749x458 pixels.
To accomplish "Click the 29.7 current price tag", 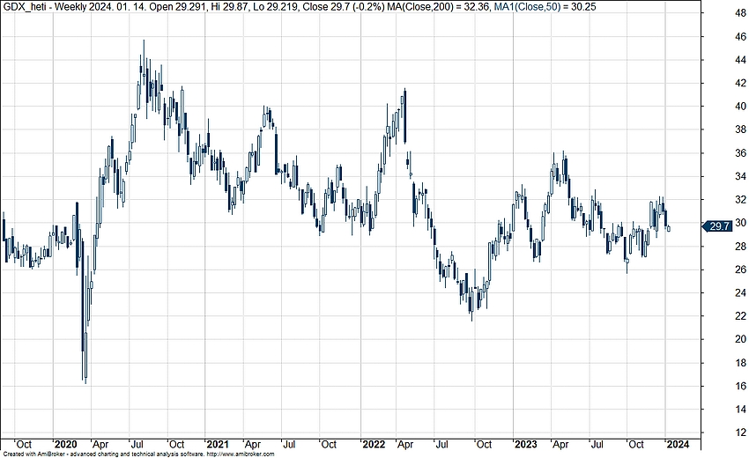I will point(717,225).
